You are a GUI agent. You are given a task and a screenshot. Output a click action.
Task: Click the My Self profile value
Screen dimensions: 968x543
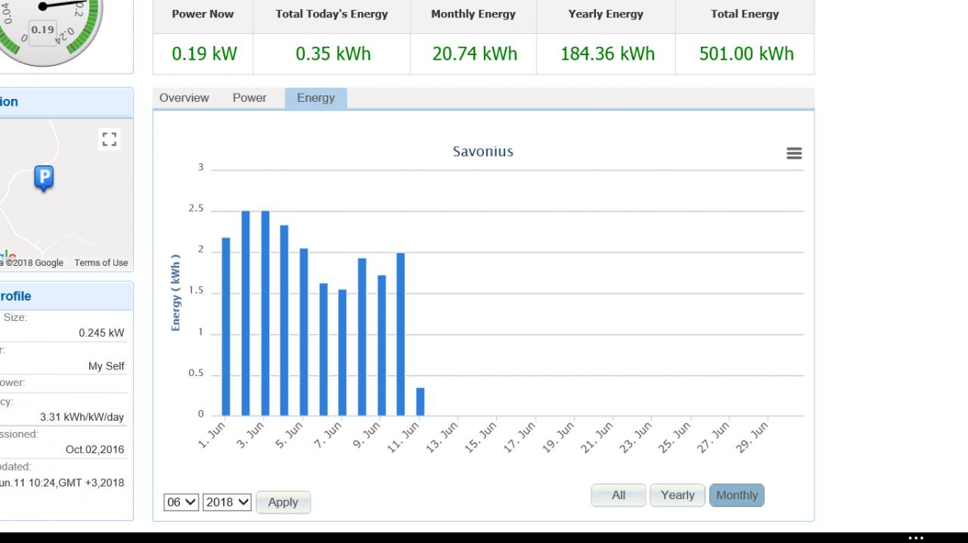pyautogui.click(x=107, y=366)
